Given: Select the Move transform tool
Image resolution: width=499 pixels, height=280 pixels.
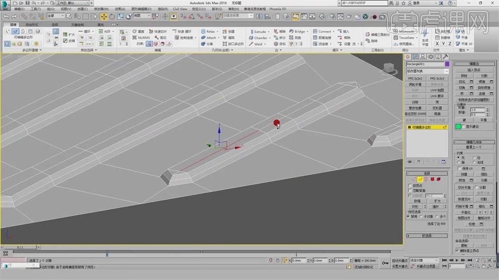Looking at the screenshot, I should point(104,16).
